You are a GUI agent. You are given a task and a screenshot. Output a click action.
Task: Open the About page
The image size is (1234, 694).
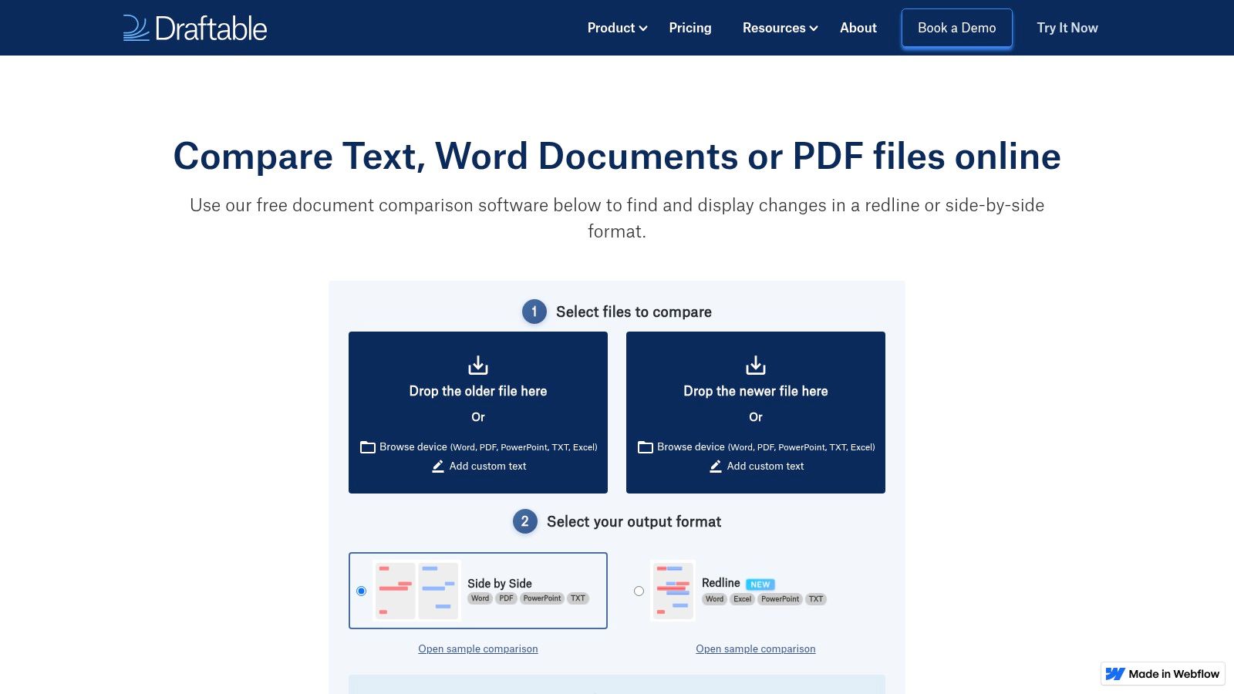tap(858, 28)
